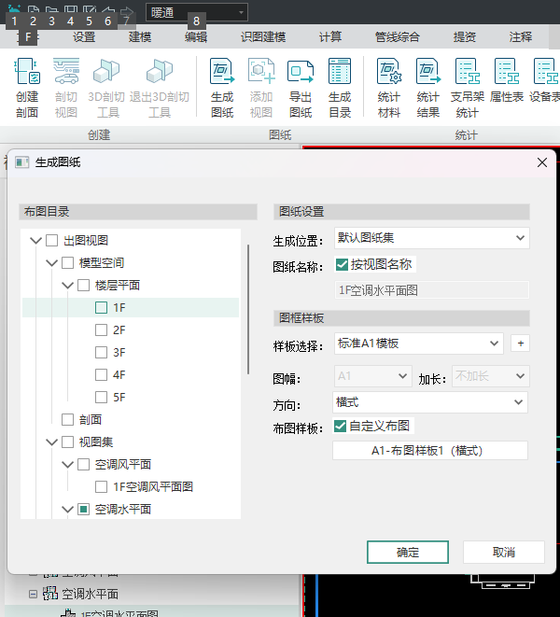
Task: Tick the 4F floor checkbox
Action: pyautogui.click(x=101, y=374)
